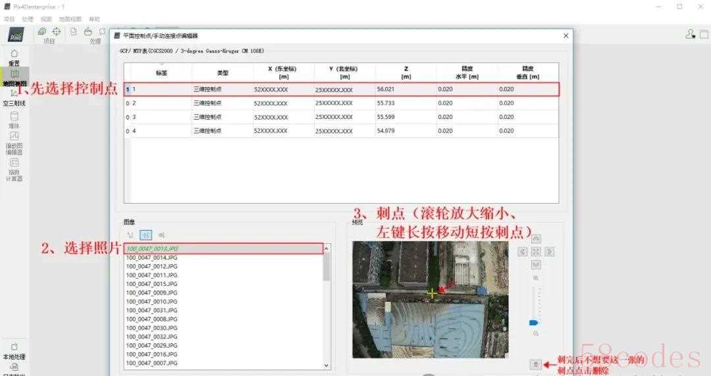The height and width of the screenshot is (376, 711).
Task: Fit the preview image to view
Action: pos(536,251)
